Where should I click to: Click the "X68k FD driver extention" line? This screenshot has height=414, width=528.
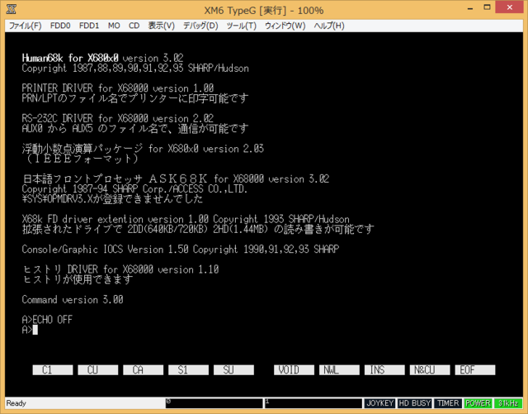(186, 219)
